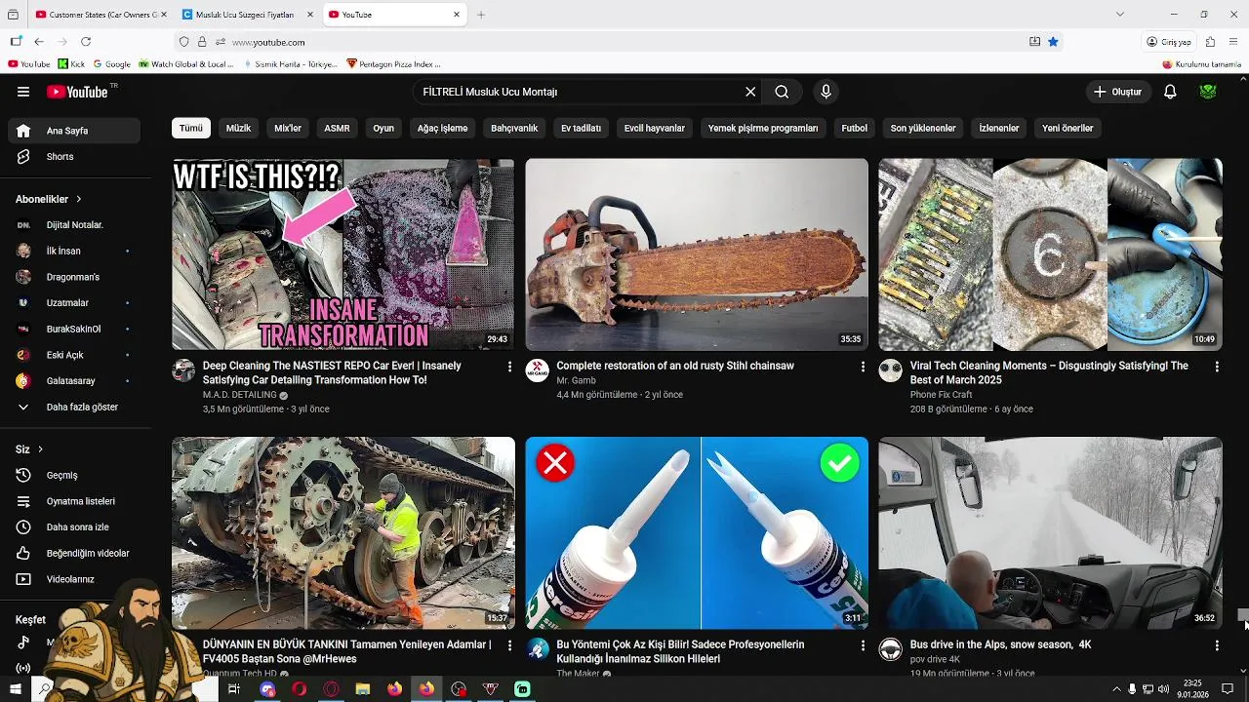This screenshot has height=702, width=1249.
Task: Select the Müzik filter chip
Action: click(239, 129)
